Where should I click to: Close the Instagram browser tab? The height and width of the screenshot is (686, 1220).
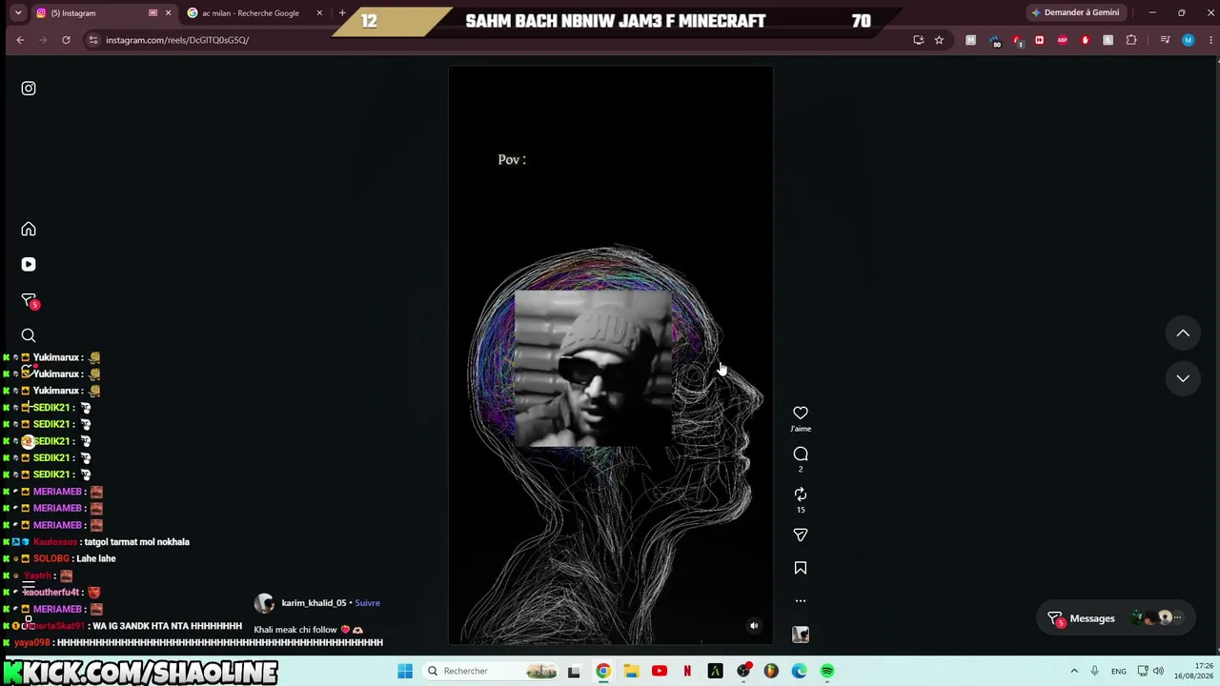169,13
